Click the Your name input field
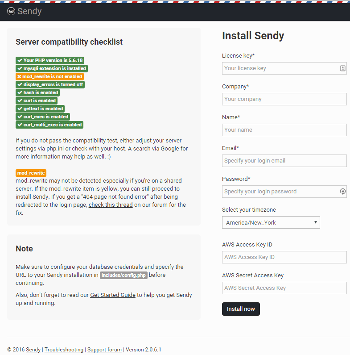Image resolution: width=350 pixels, height=355 pixels. (284, 130)
